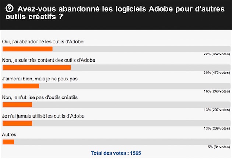Screen dimensions: 232x159
Task: Click the orange bar for 16% result
Action: [21, 86]
